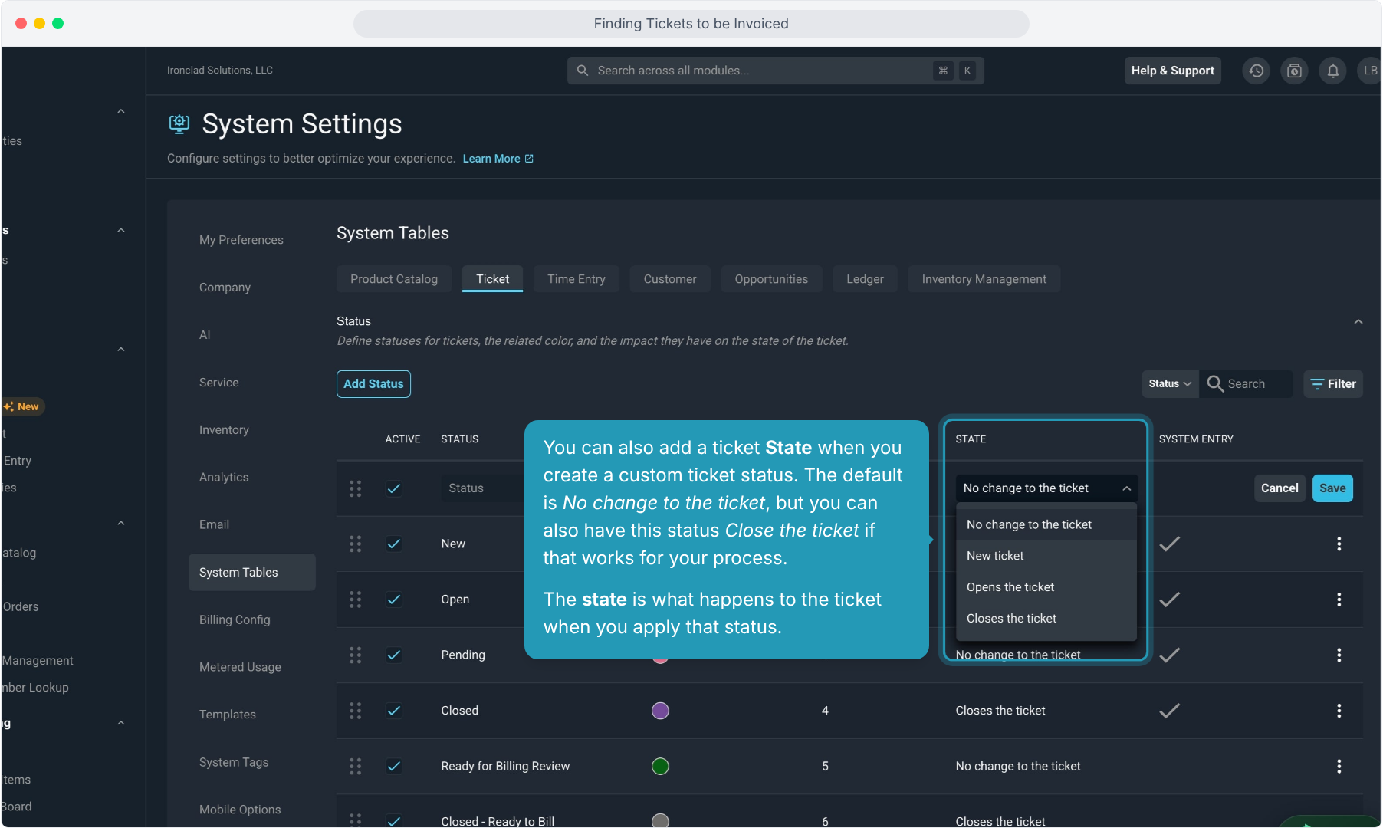1383x828 pixels.
Task: Click the external link icon beside Learn More
Action: pyautogui.click(x=529, y=159)
